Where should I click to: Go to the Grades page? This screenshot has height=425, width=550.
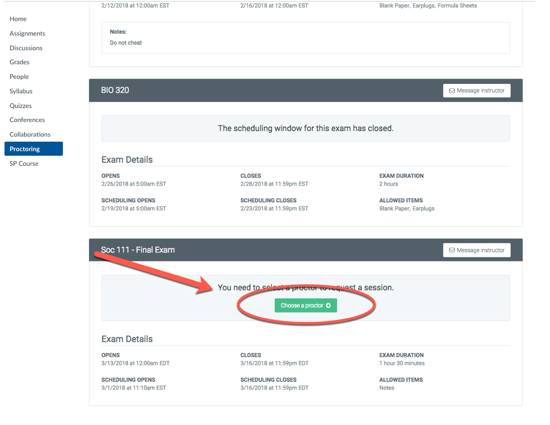pyautogui.click(x=19, y=62)
